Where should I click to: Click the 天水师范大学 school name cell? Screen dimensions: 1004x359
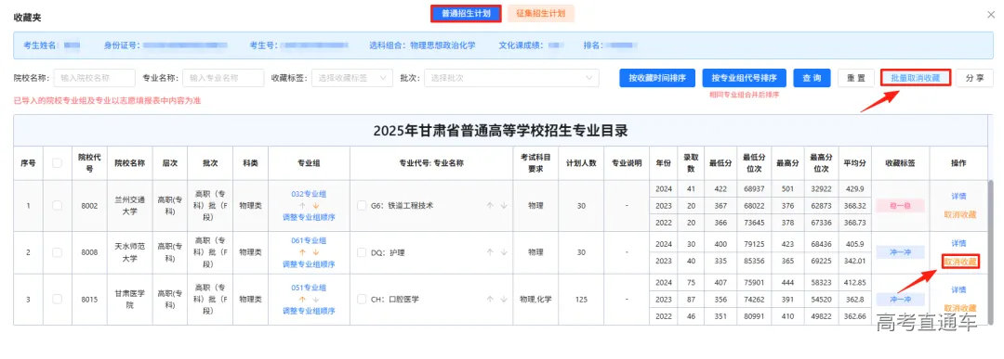(130, 252)
